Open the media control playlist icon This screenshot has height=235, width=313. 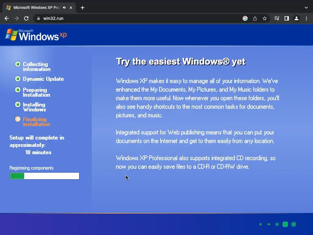tap(277, 18)
